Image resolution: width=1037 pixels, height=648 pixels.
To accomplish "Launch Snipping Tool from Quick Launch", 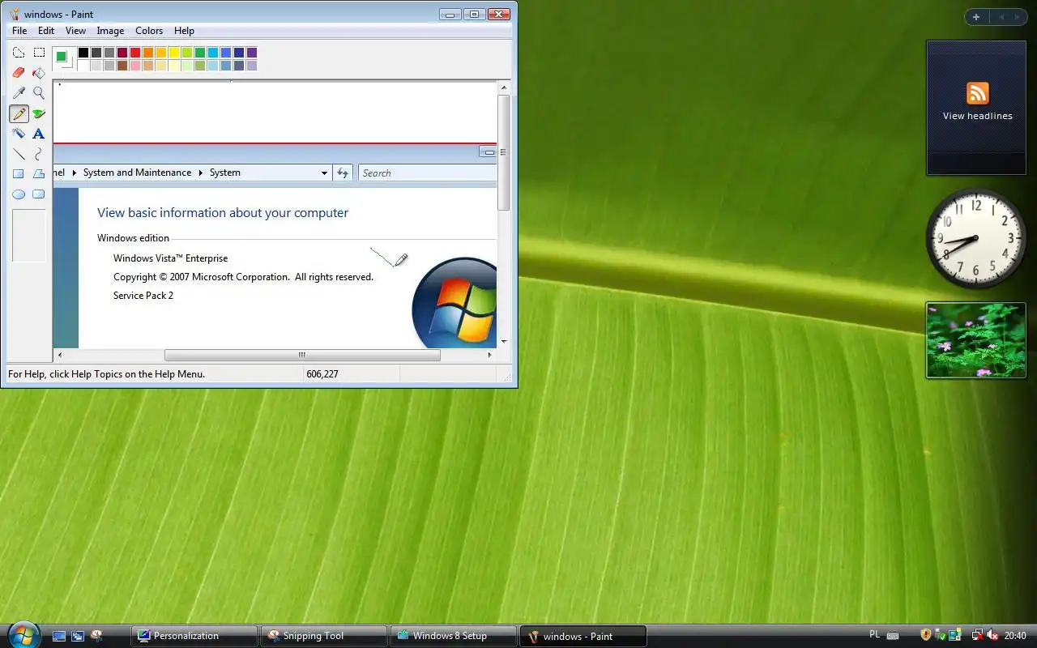I will [96, 636].
